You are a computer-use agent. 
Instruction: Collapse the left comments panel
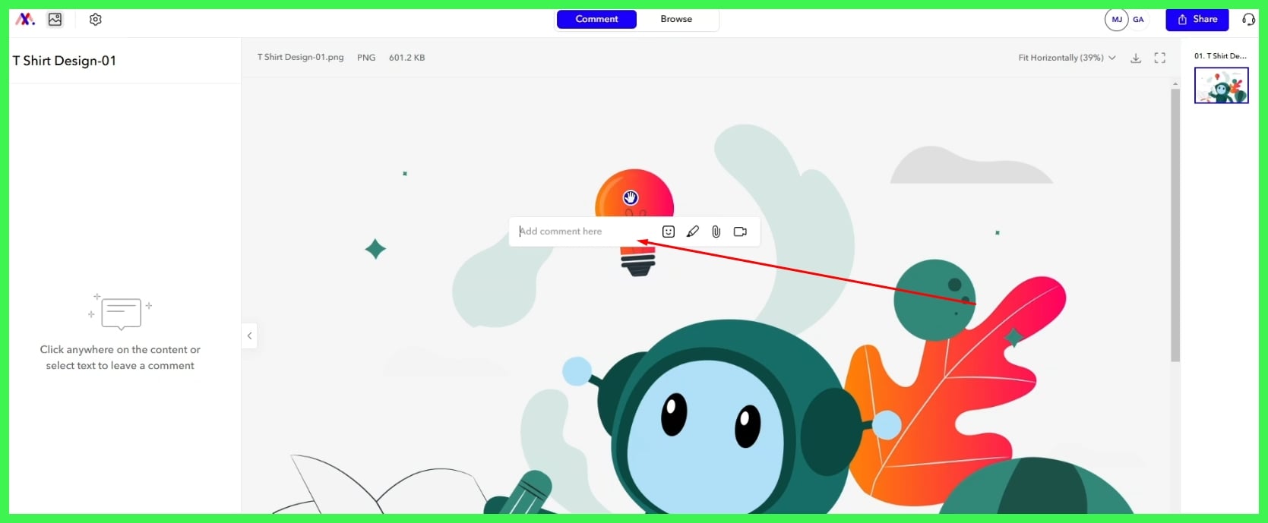(249, 336)
